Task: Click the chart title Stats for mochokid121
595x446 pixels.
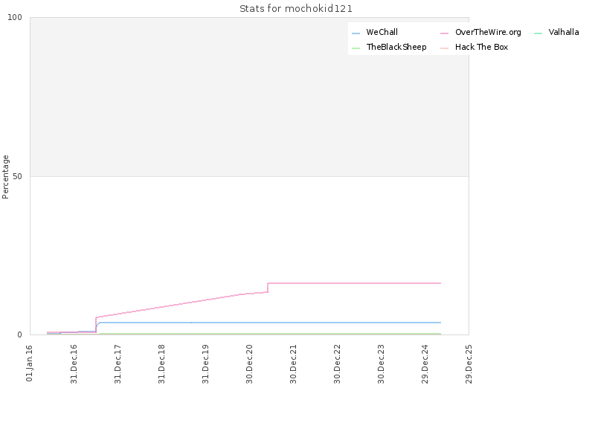Action: 296,9
